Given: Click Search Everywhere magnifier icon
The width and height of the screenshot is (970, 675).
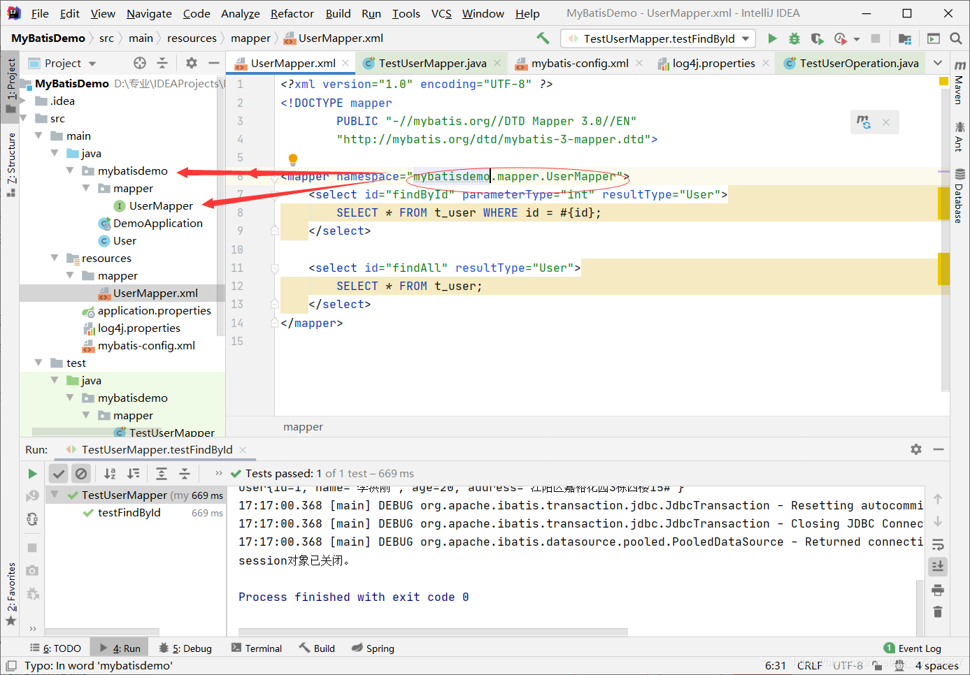Looking at the screenshot, I should pos(956,38).
